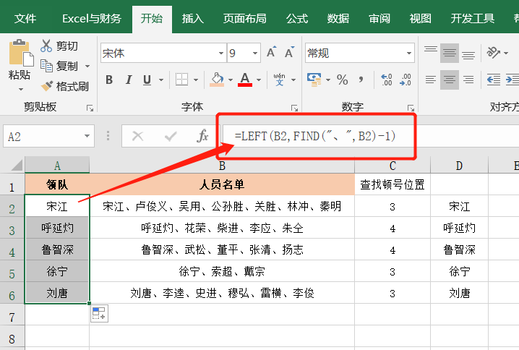Expand the borders dropdown arrow
This screenshot has height=350, width=519.
point(196,80)
